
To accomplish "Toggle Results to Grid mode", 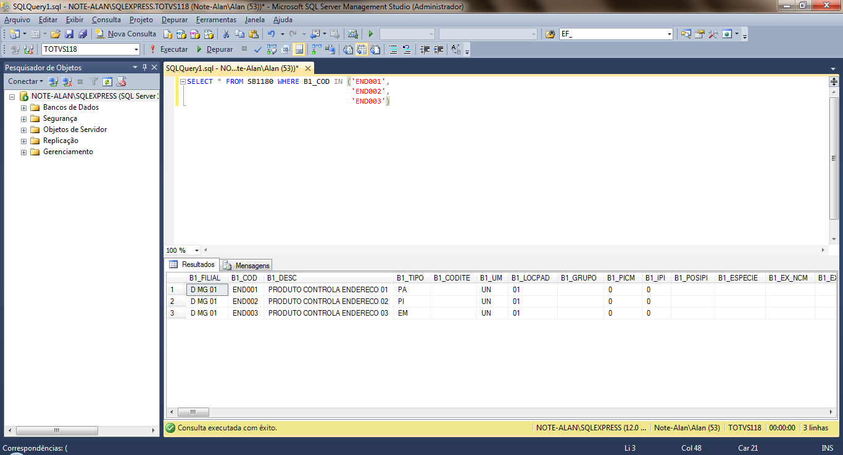I will point(362,49).
